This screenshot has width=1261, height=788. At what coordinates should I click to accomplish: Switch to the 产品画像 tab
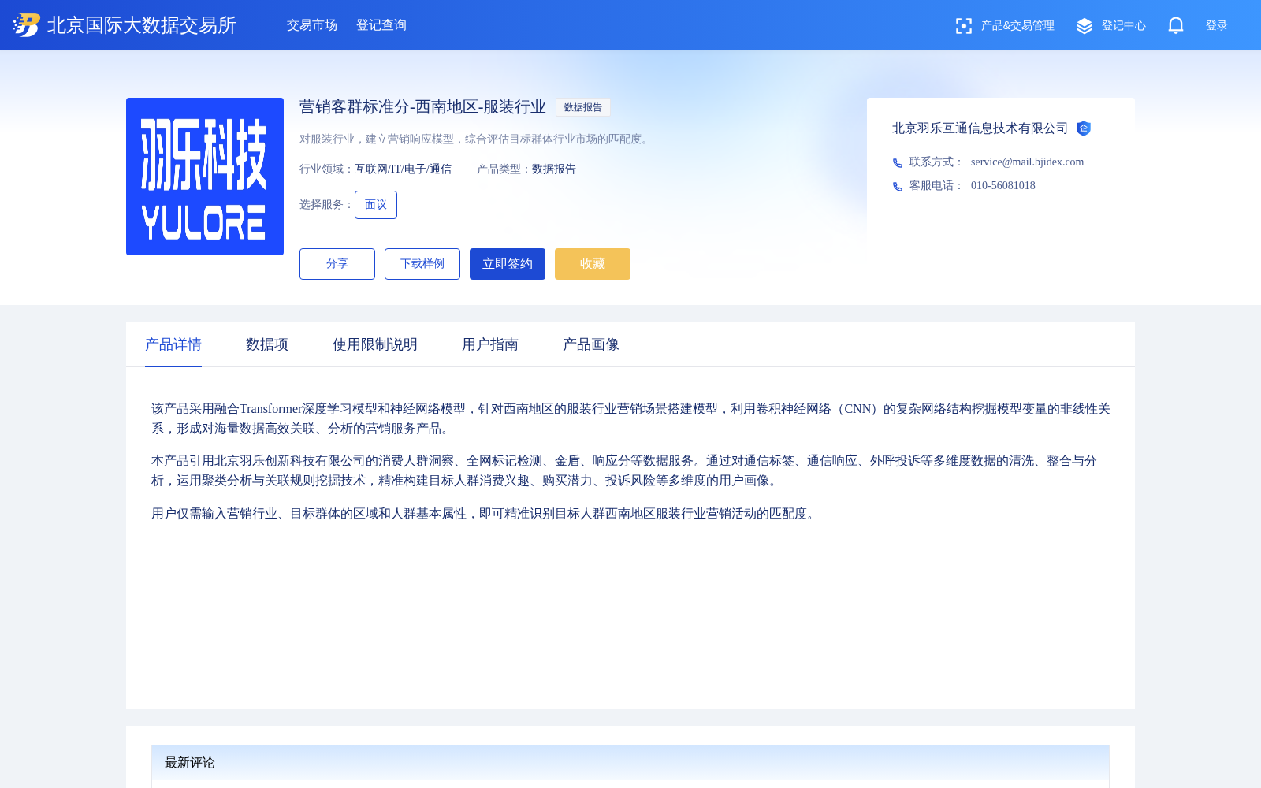coord(591,344)
